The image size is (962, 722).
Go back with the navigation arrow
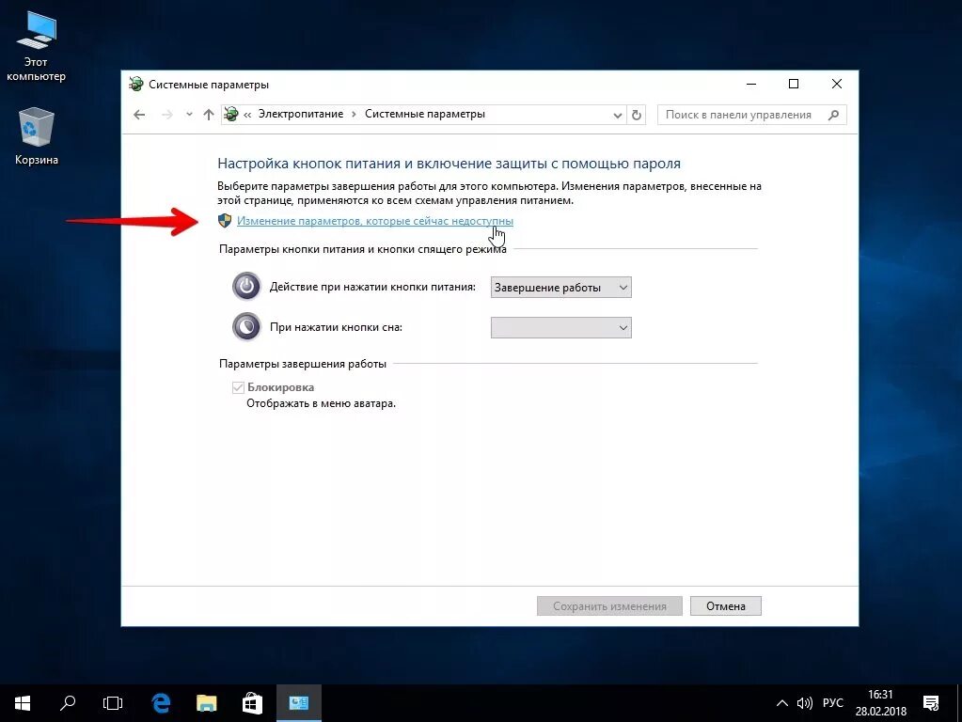139,115
